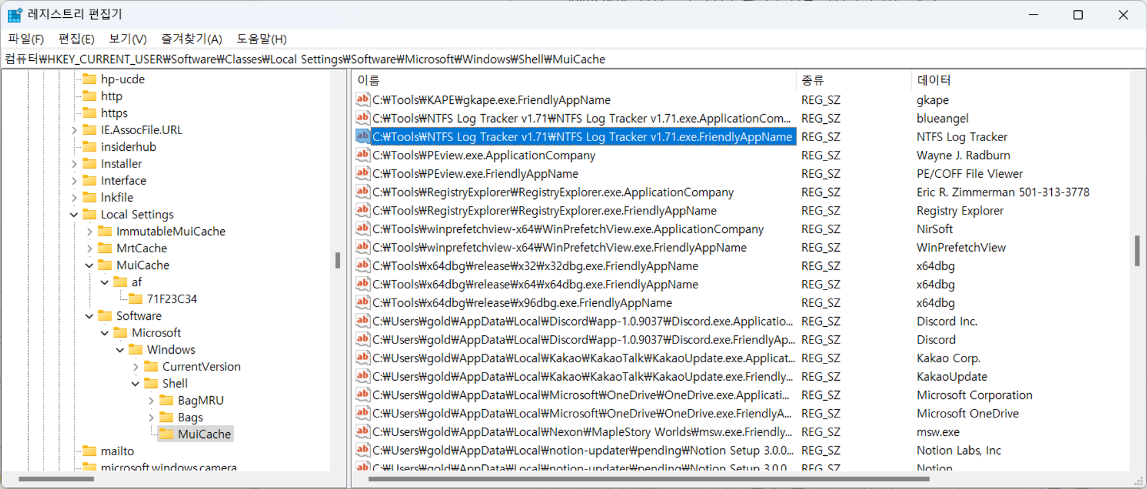Click string icon of OneDrive.exe.FriendlyA... value
Viewport: 1147px width, 489px height.
(362, 413)
